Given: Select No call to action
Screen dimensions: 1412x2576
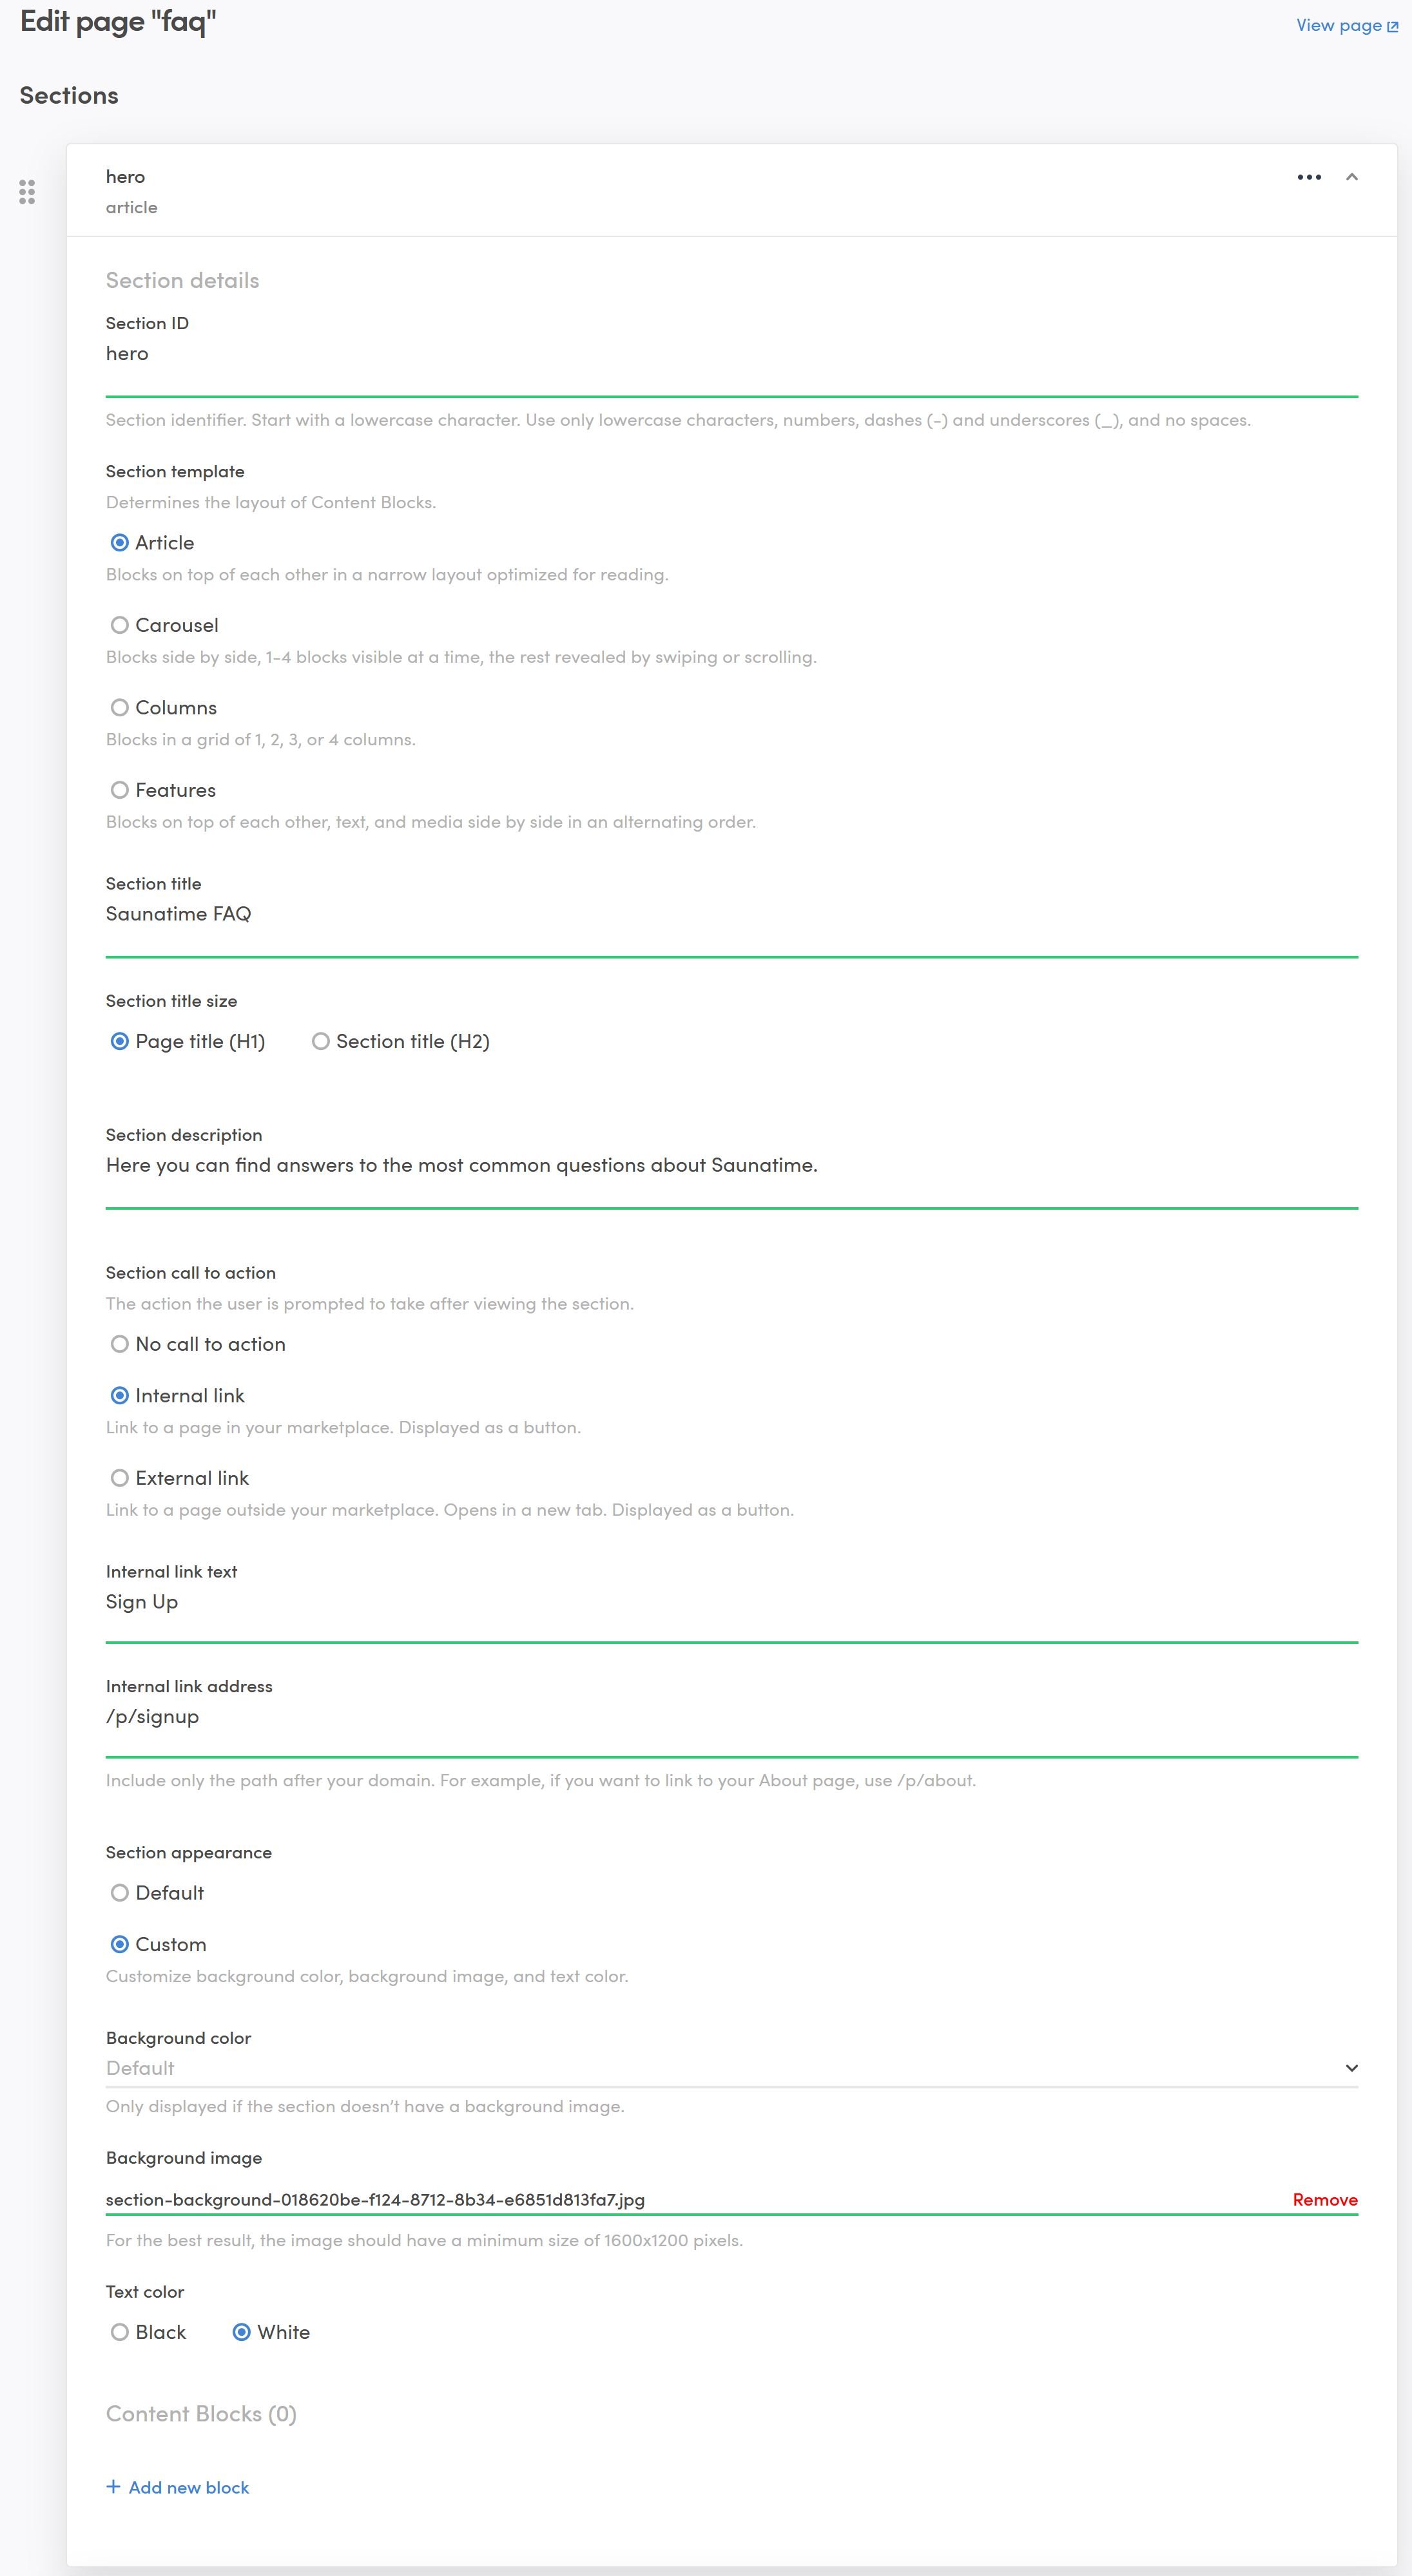Looking at the screenshot, I should pos(120,1344).
